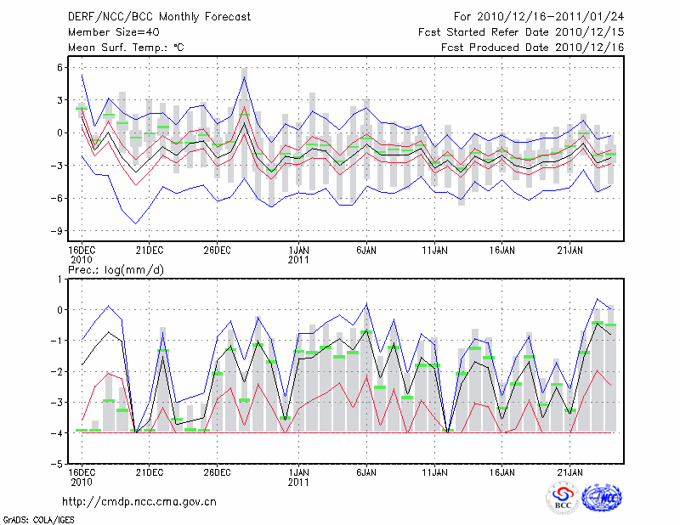Click 6JAN on the precipitation chart axis

[366, 471]
